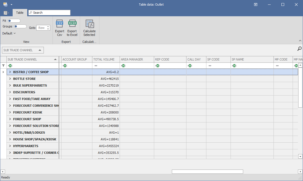Toggle the Groups switch
Viewport: 303px width, 181px height.
click(x=20, y=26)
